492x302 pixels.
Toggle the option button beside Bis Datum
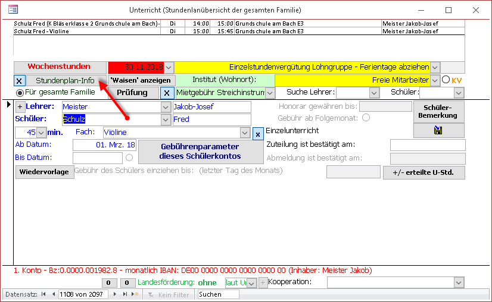coord(129,158)
